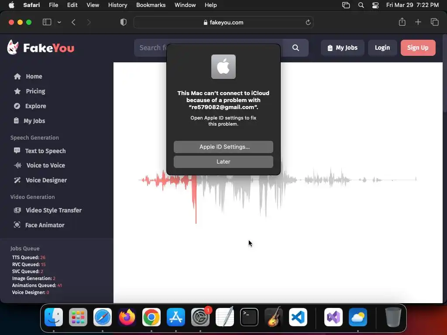The width and height of the screenshot is (447, 335).
Task: Click the Login button
Action: point(382,48)
